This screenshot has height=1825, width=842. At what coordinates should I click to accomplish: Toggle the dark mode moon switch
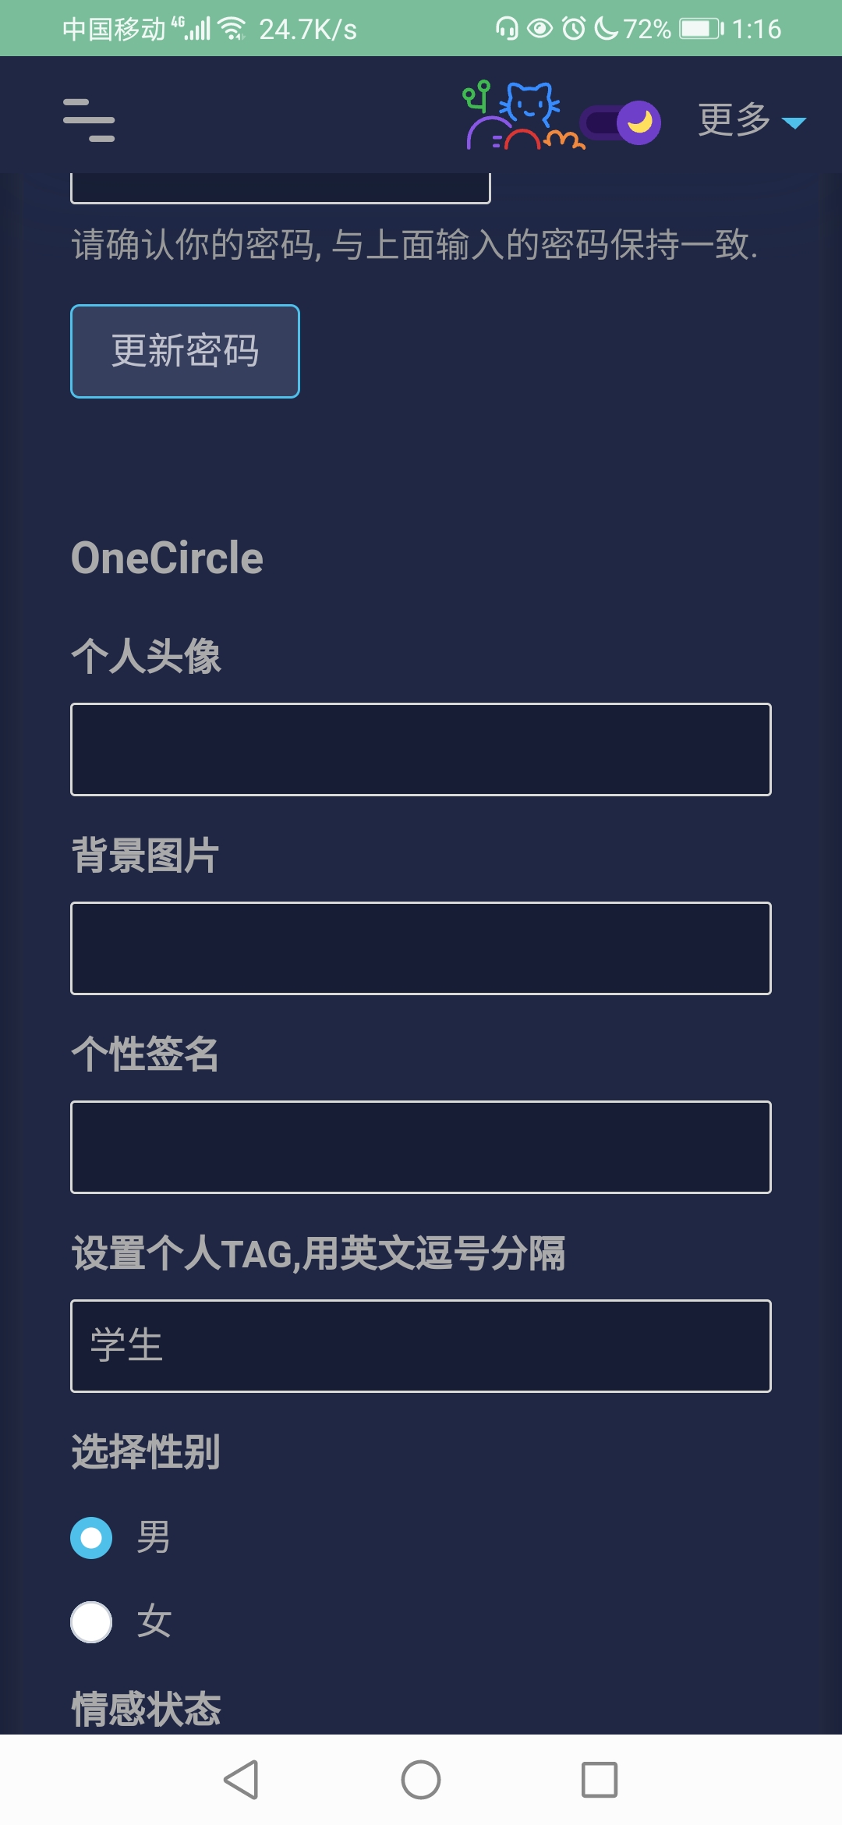622,122
